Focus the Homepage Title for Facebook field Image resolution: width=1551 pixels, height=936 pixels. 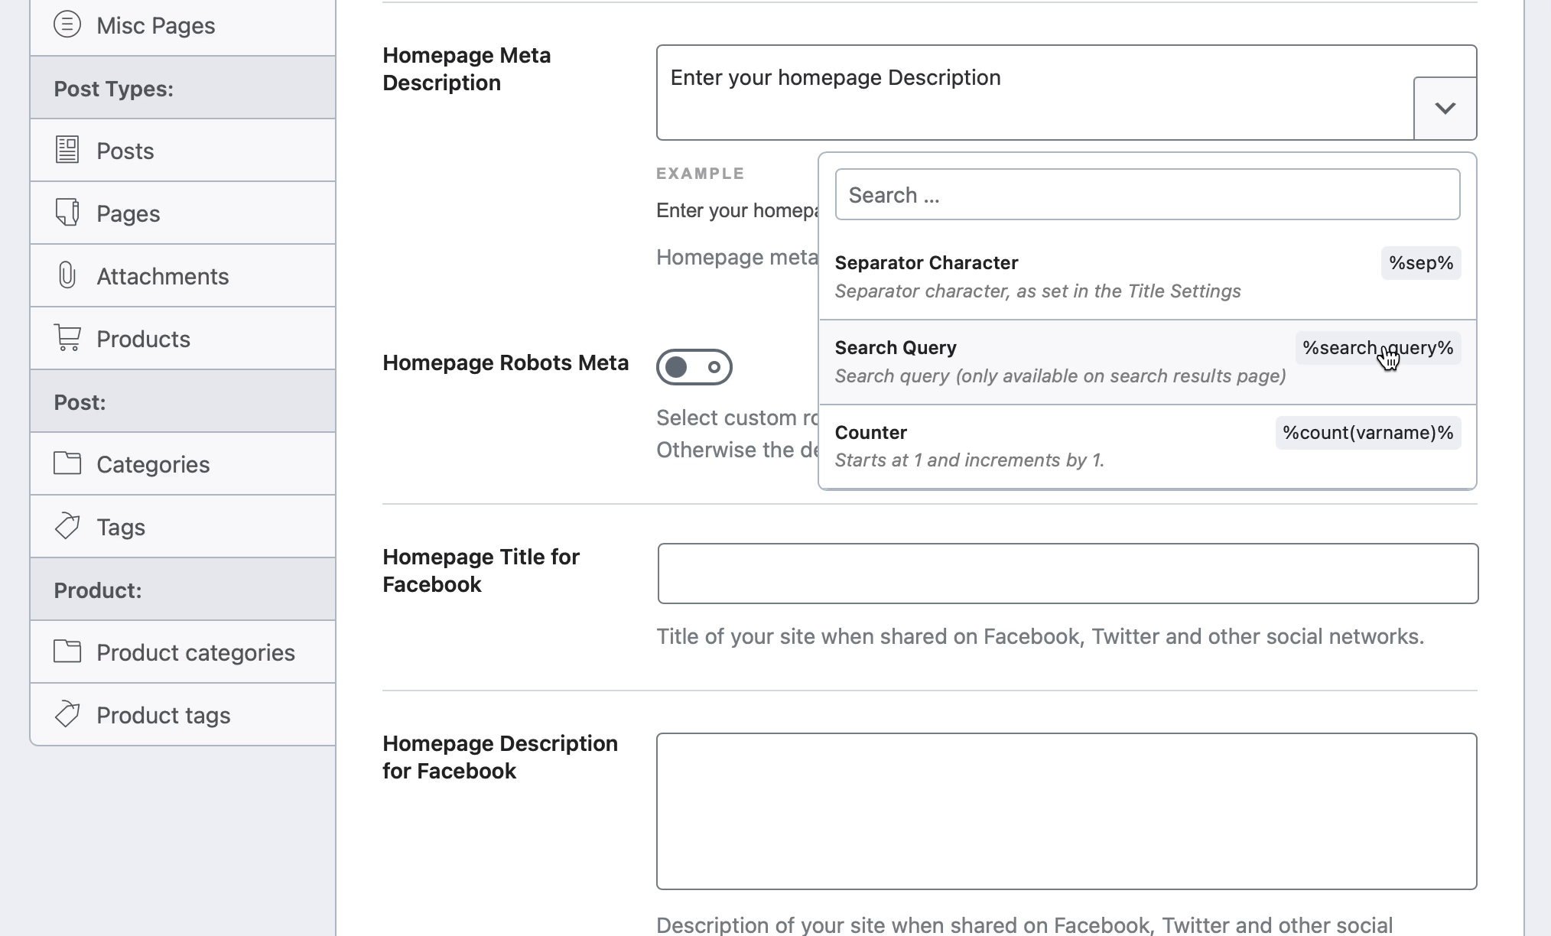click(x=1068, y=574)
